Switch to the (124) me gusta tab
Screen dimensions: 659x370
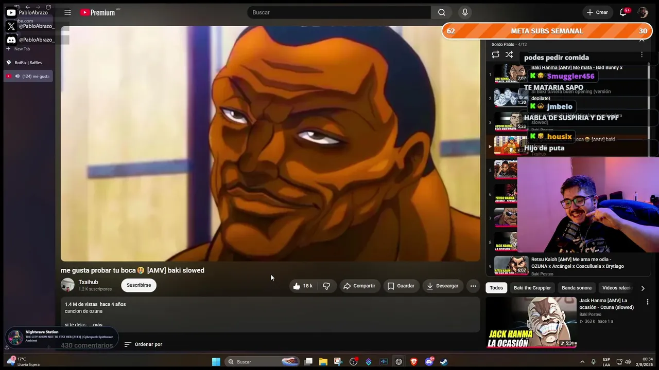tap(29, 76)
